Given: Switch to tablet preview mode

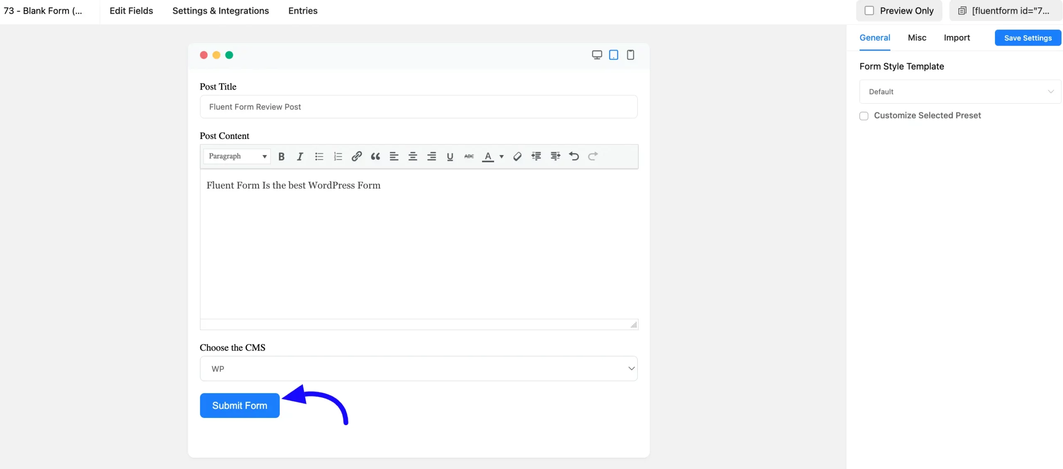Looking at the screenshot, I should (613, 55).
